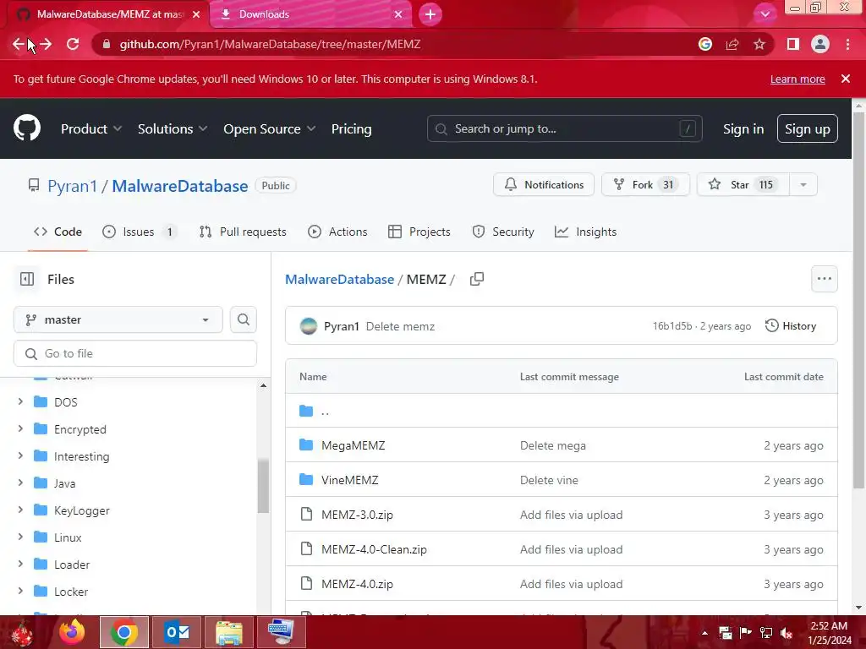Close the Downloads tab

coord(398,14)
